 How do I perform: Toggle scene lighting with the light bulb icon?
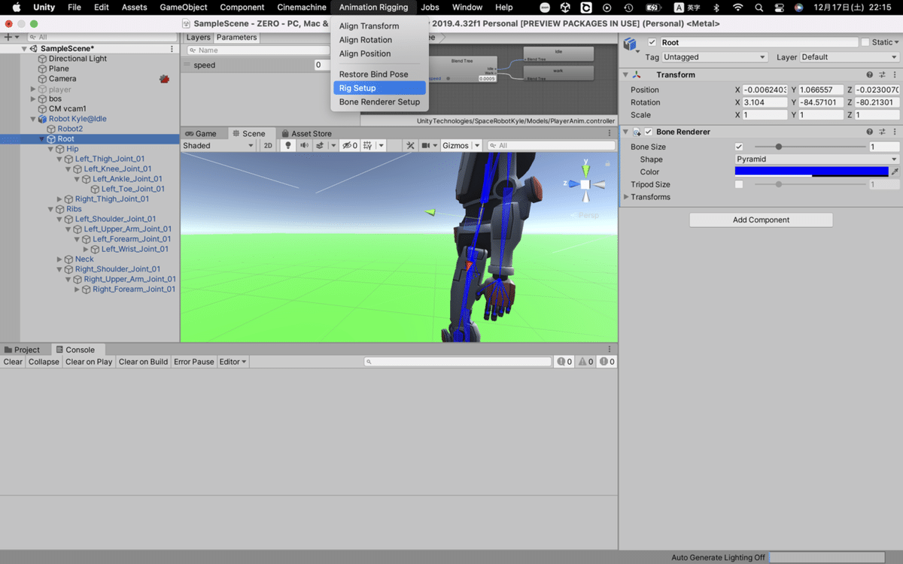tap(287, 145)
